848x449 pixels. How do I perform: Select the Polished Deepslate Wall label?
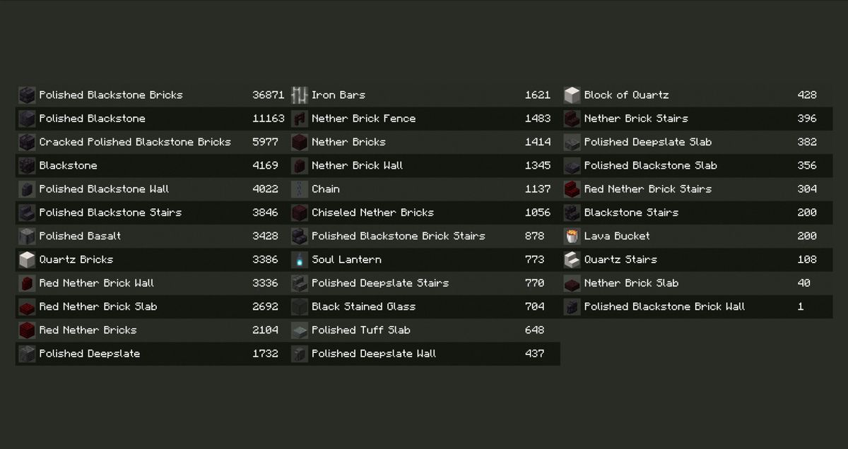coord(374,354)
